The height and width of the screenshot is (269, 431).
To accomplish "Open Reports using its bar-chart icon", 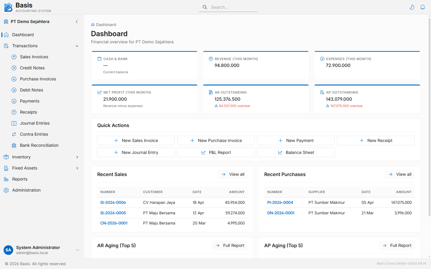I will click(6, 179).
